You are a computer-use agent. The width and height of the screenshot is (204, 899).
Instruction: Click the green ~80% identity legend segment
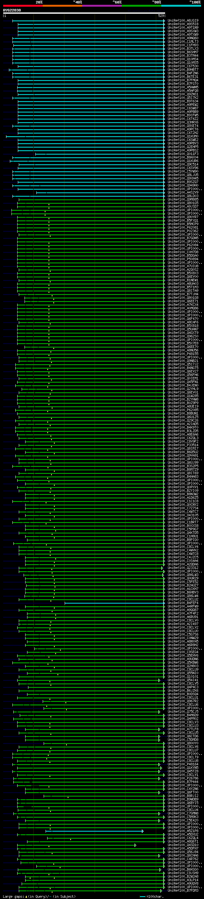[142, 6]
